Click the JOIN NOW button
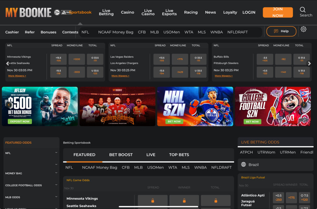 click(278, 13)
